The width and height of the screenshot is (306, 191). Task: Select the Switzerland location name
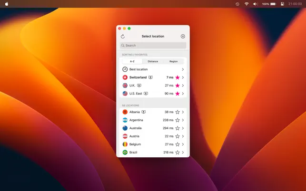(138, 77)
